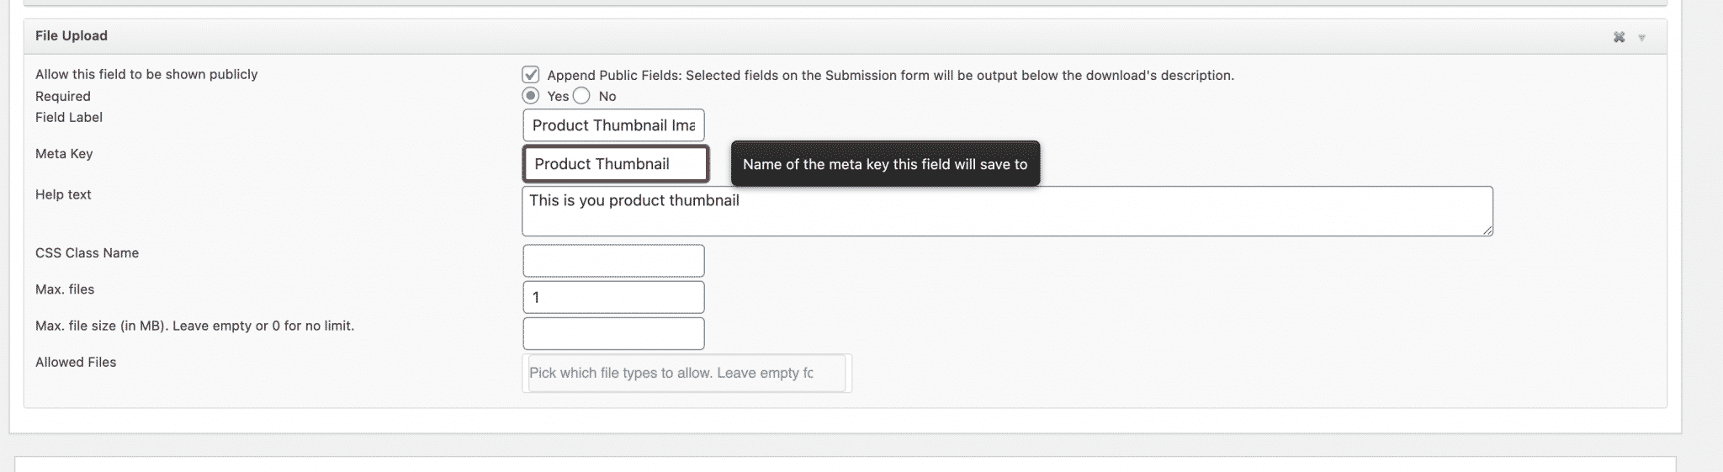Uncheck the Append Public Fields checkbox
The image size is (1723, 472).
[531, 75]
